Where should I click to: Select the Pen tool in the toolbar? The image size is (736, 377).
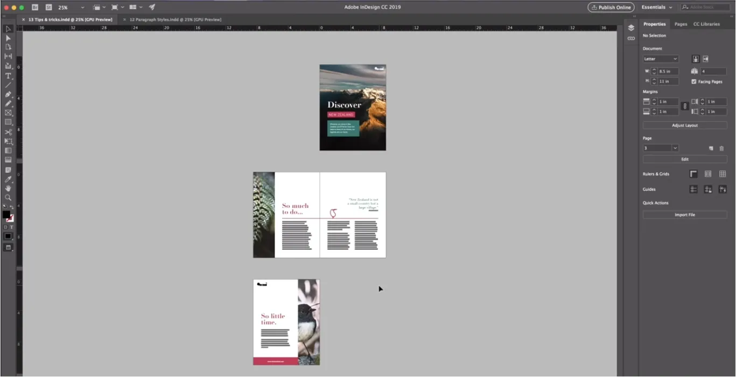point(8,94)
